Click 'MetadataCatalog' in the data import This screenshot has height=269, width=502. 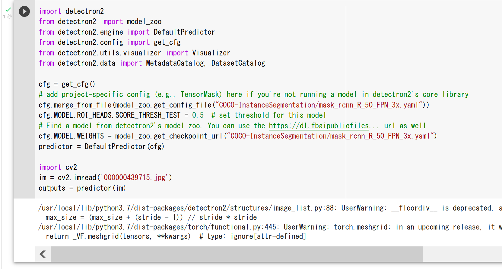click(175, 63)
